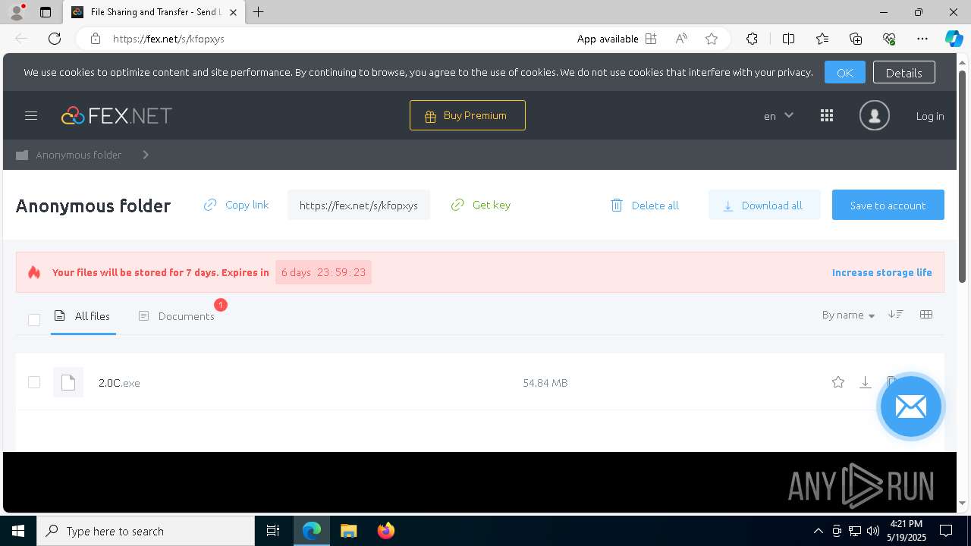Open the hamburger menu on FEX.NET
The image size is (971, 546).
31,116
